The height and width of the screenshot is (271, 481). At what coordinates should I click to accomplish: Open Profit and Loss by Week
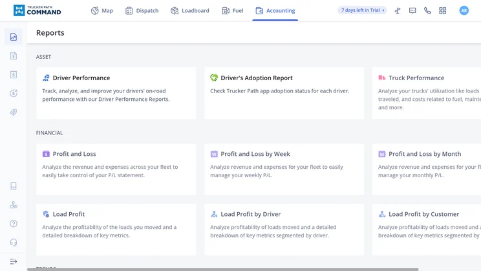coord(284,169)
